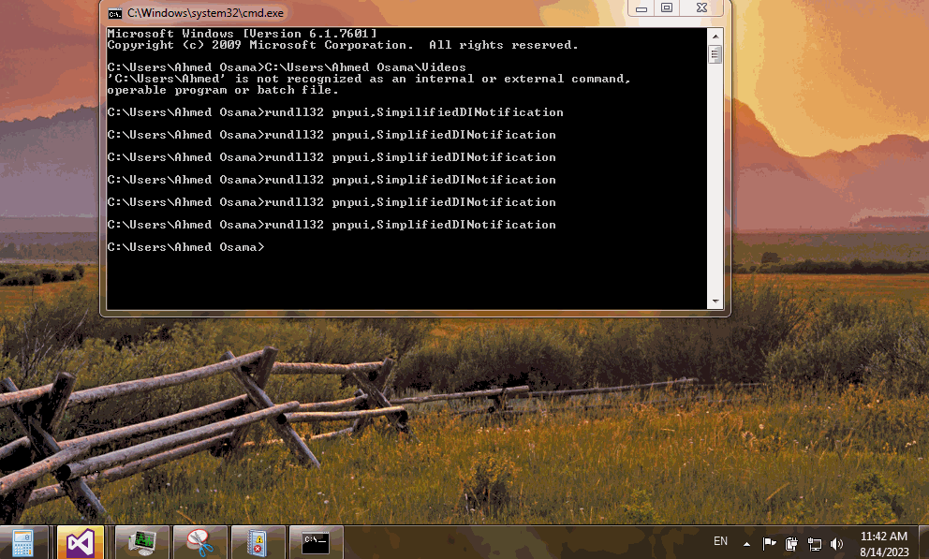The image size is (929, 559).
Task: Launch Calculator from the taskbar
Action: pyautogui.click(x=22, y=541)
